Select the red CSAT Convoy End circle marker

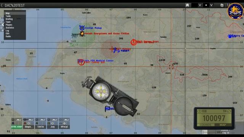81,62
